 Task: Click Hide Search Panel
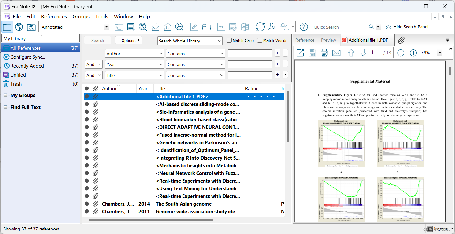pyautogui.click(x=407, y=27)
